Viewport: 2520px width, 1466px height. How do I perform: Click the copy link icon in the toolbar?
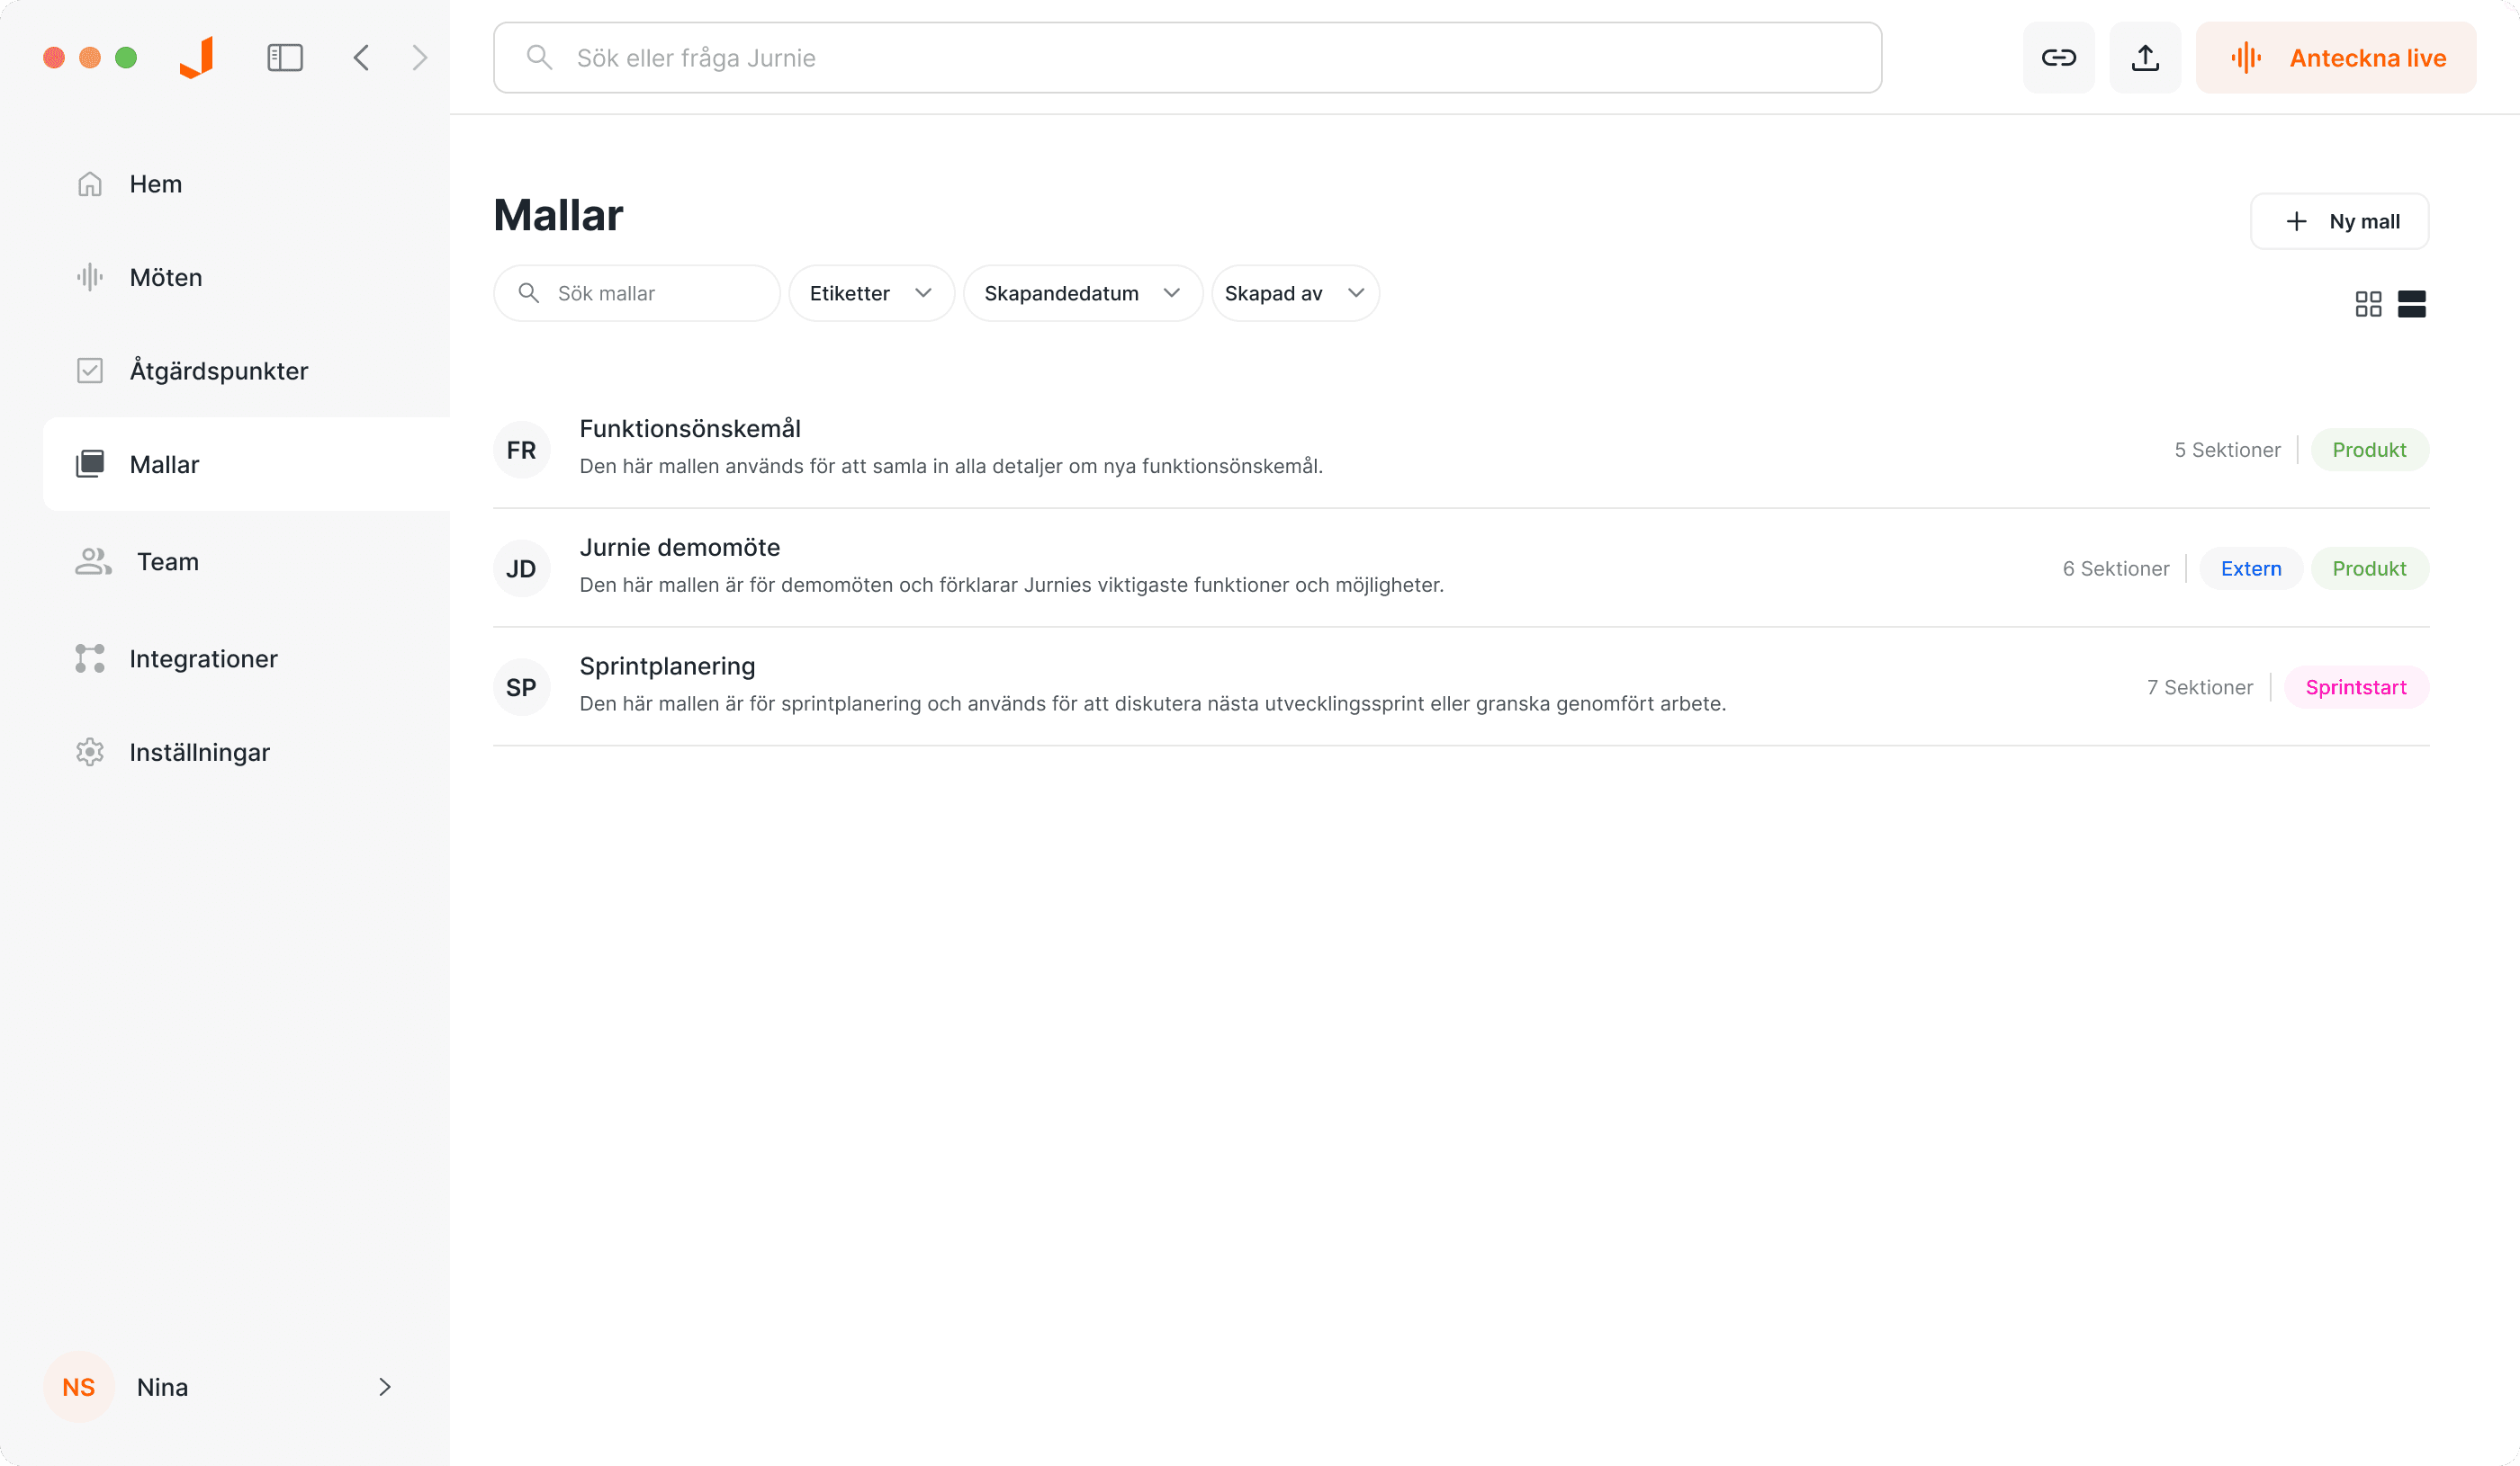[2059, 57]
